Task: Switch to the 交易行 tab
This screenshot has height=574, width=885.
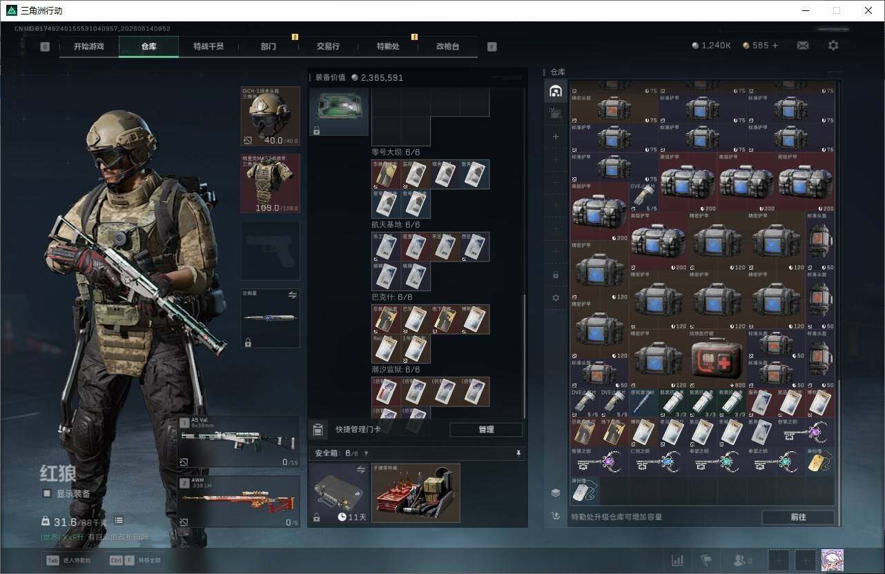Action: tap(328, 46)
